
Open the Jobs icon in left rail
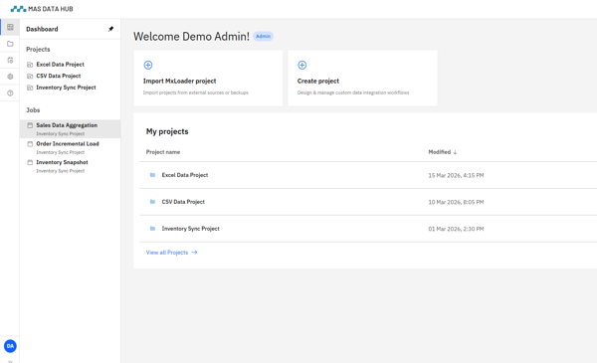(10, 60)
